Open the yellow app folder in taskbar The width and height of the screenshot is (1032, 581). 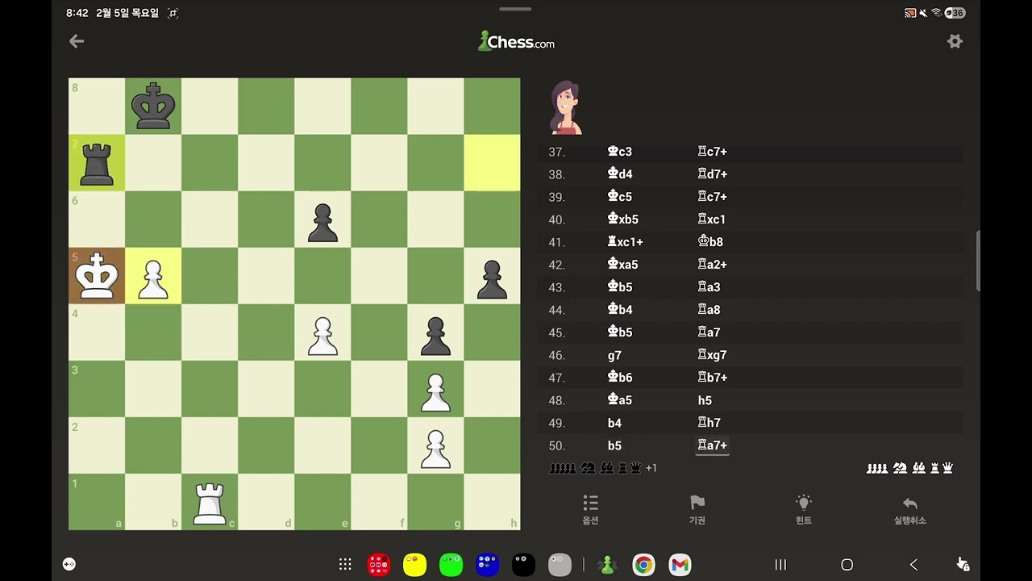(414, 565)
